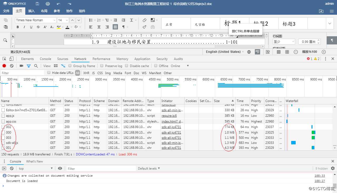
Task: Open console context dropdown top
Action: pos(36,169)
